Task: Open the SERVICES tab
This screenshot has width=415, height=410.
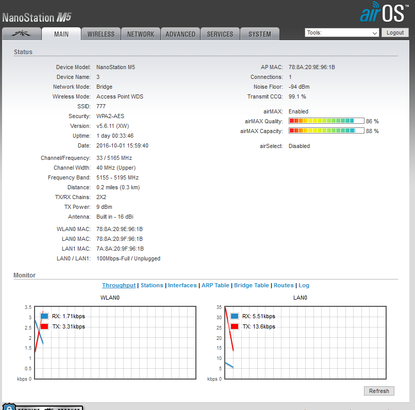Action: [x=220, y=34]
